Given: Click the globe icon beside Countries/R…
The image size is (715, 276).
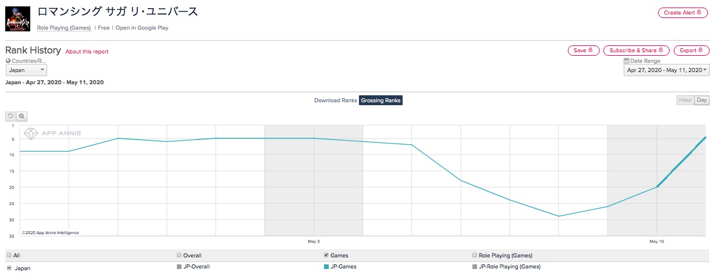Looking at the screenshot, I should point(8,61).
